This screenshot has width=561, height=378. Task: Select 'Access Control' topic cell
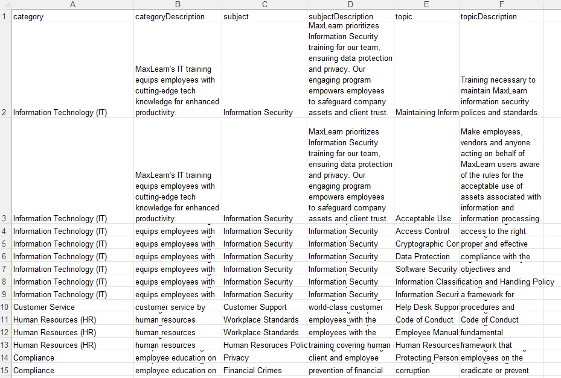[x=426, y=231]
